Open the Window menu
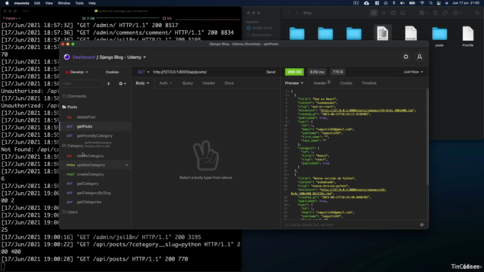Image resolution: width=484 pixels, height=272 pixels. (x=64, y=3)
